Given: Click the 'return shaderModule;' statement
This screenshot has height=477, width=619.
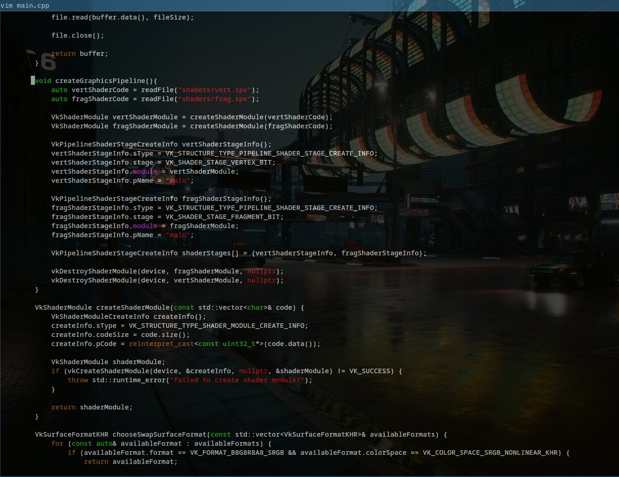Looking at the screenshot, I should point(92,408).
